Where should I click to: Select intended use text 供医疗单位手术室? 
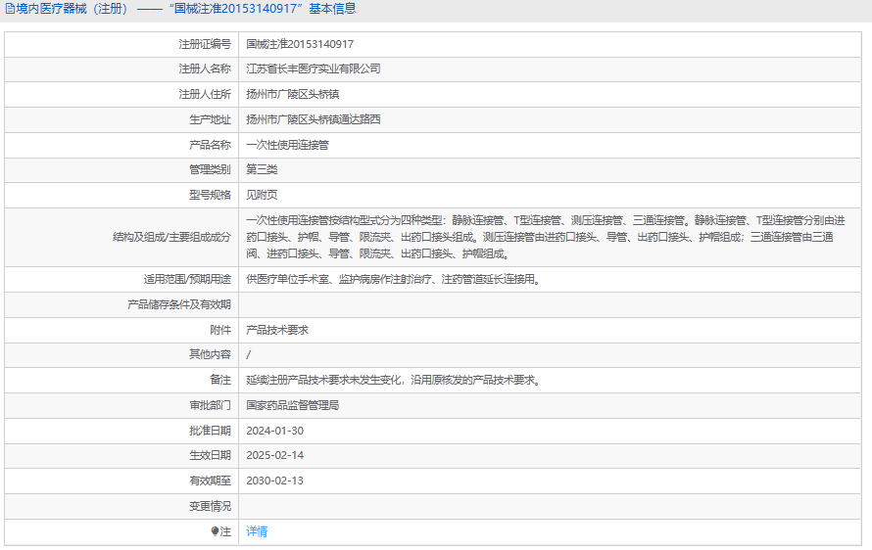[287, 280]
